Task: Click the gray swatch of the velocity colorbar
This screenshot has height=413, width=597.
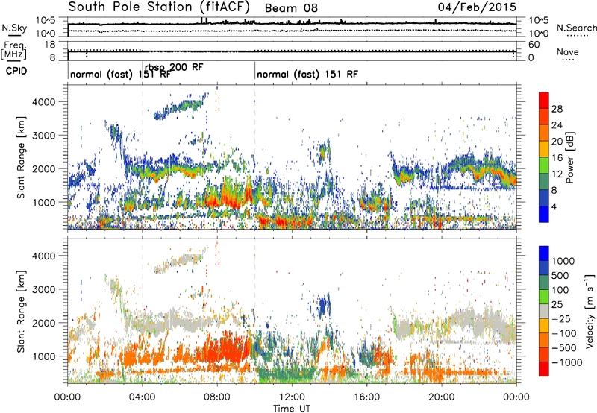Action: click(544, 312)
